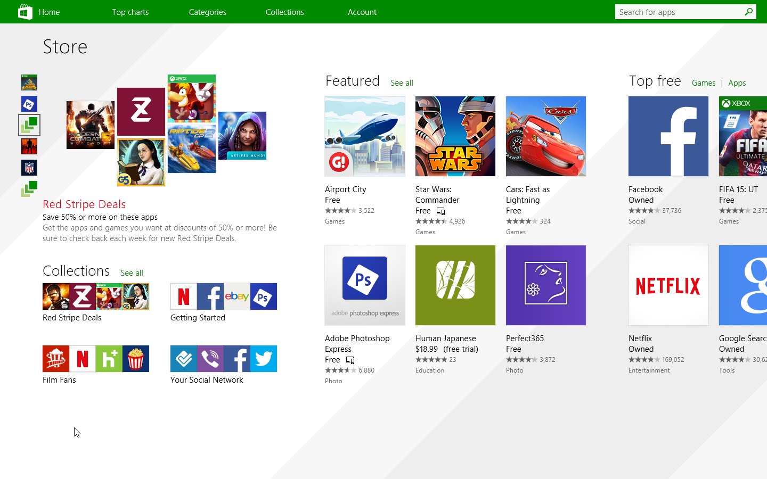This screenshot has width=767, height=479.
Task: Open the Netflix app tile
Action: point(668,285)
